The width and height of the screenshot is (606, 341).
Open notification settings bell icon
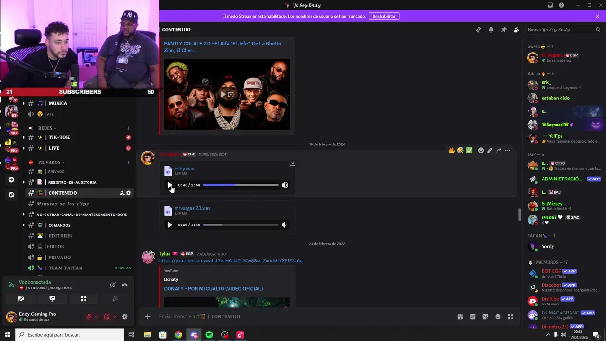[x=491, y=29]
